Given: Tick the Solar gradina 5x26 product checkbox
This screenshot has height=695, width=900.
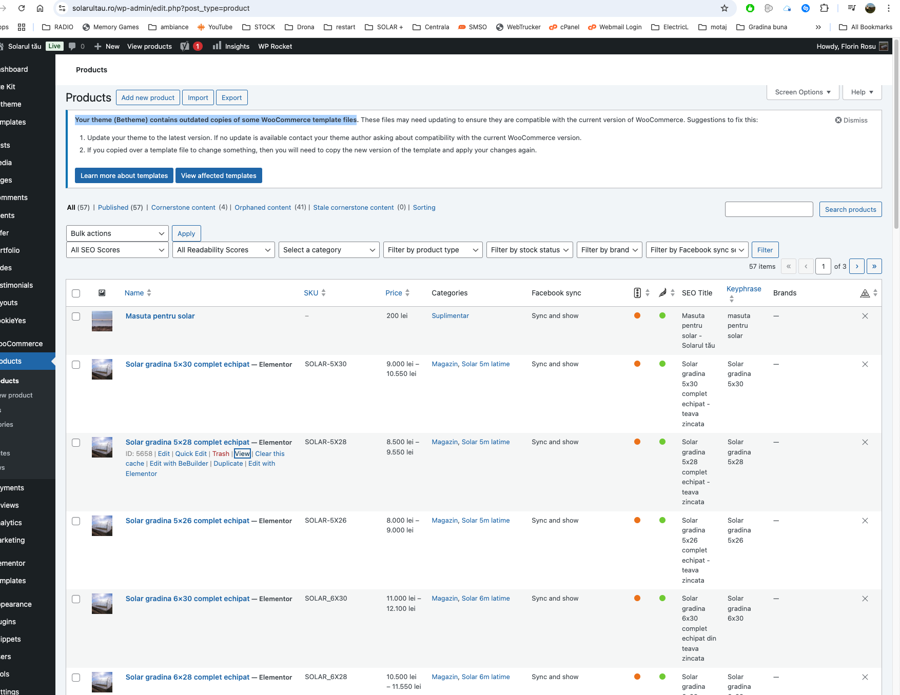Looking at the screenshot, I should pos(76,521).
